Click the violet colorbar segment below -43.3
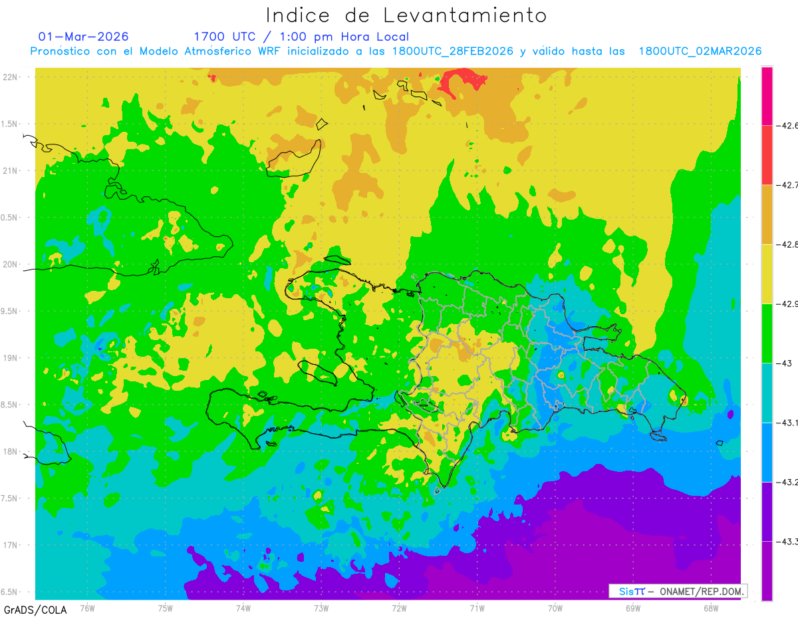The image size is (798, 617). pos(767,571)
